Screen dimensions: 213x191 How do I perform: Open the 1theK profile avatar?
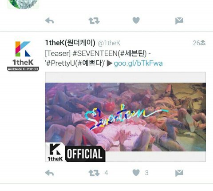tap(23, 56)
